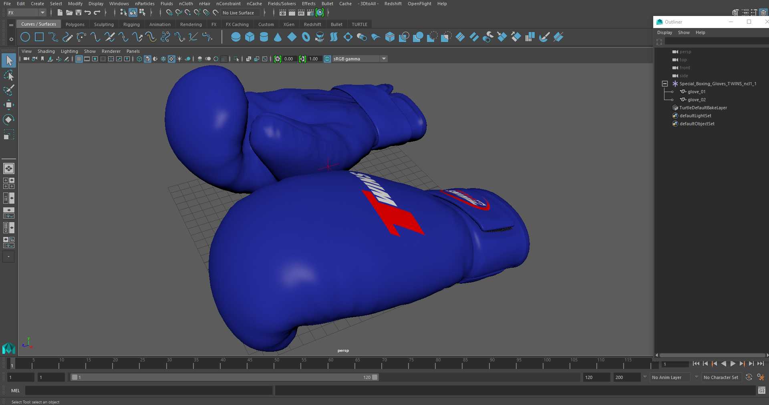Redo the last action
This screenshot has width=769, height=405.
coord(97,13)
